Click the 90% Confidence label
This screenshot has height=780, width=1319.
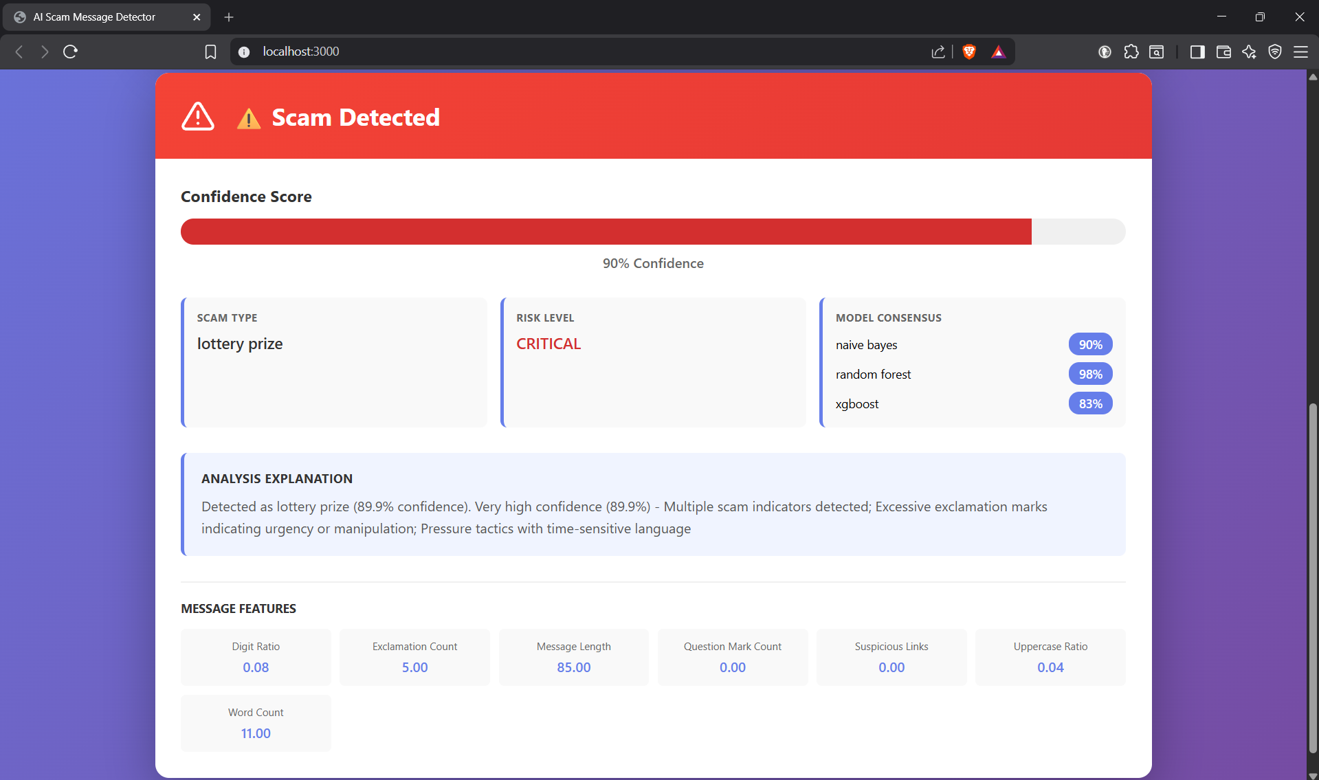coord(653,263)
